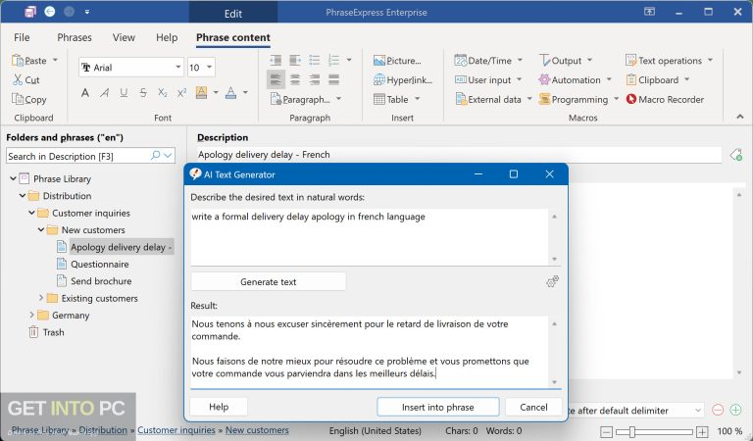This screenshot has height=441, width=753.
Task: Collapse the Customer inquiries folder
Action: click(x=31, y=213)
